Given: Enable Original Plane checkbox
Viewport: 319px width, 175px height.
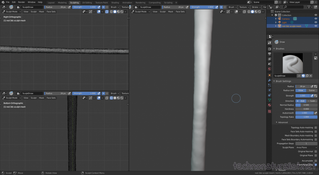Looking at the screenshot, I should click(x=316, y=156).
